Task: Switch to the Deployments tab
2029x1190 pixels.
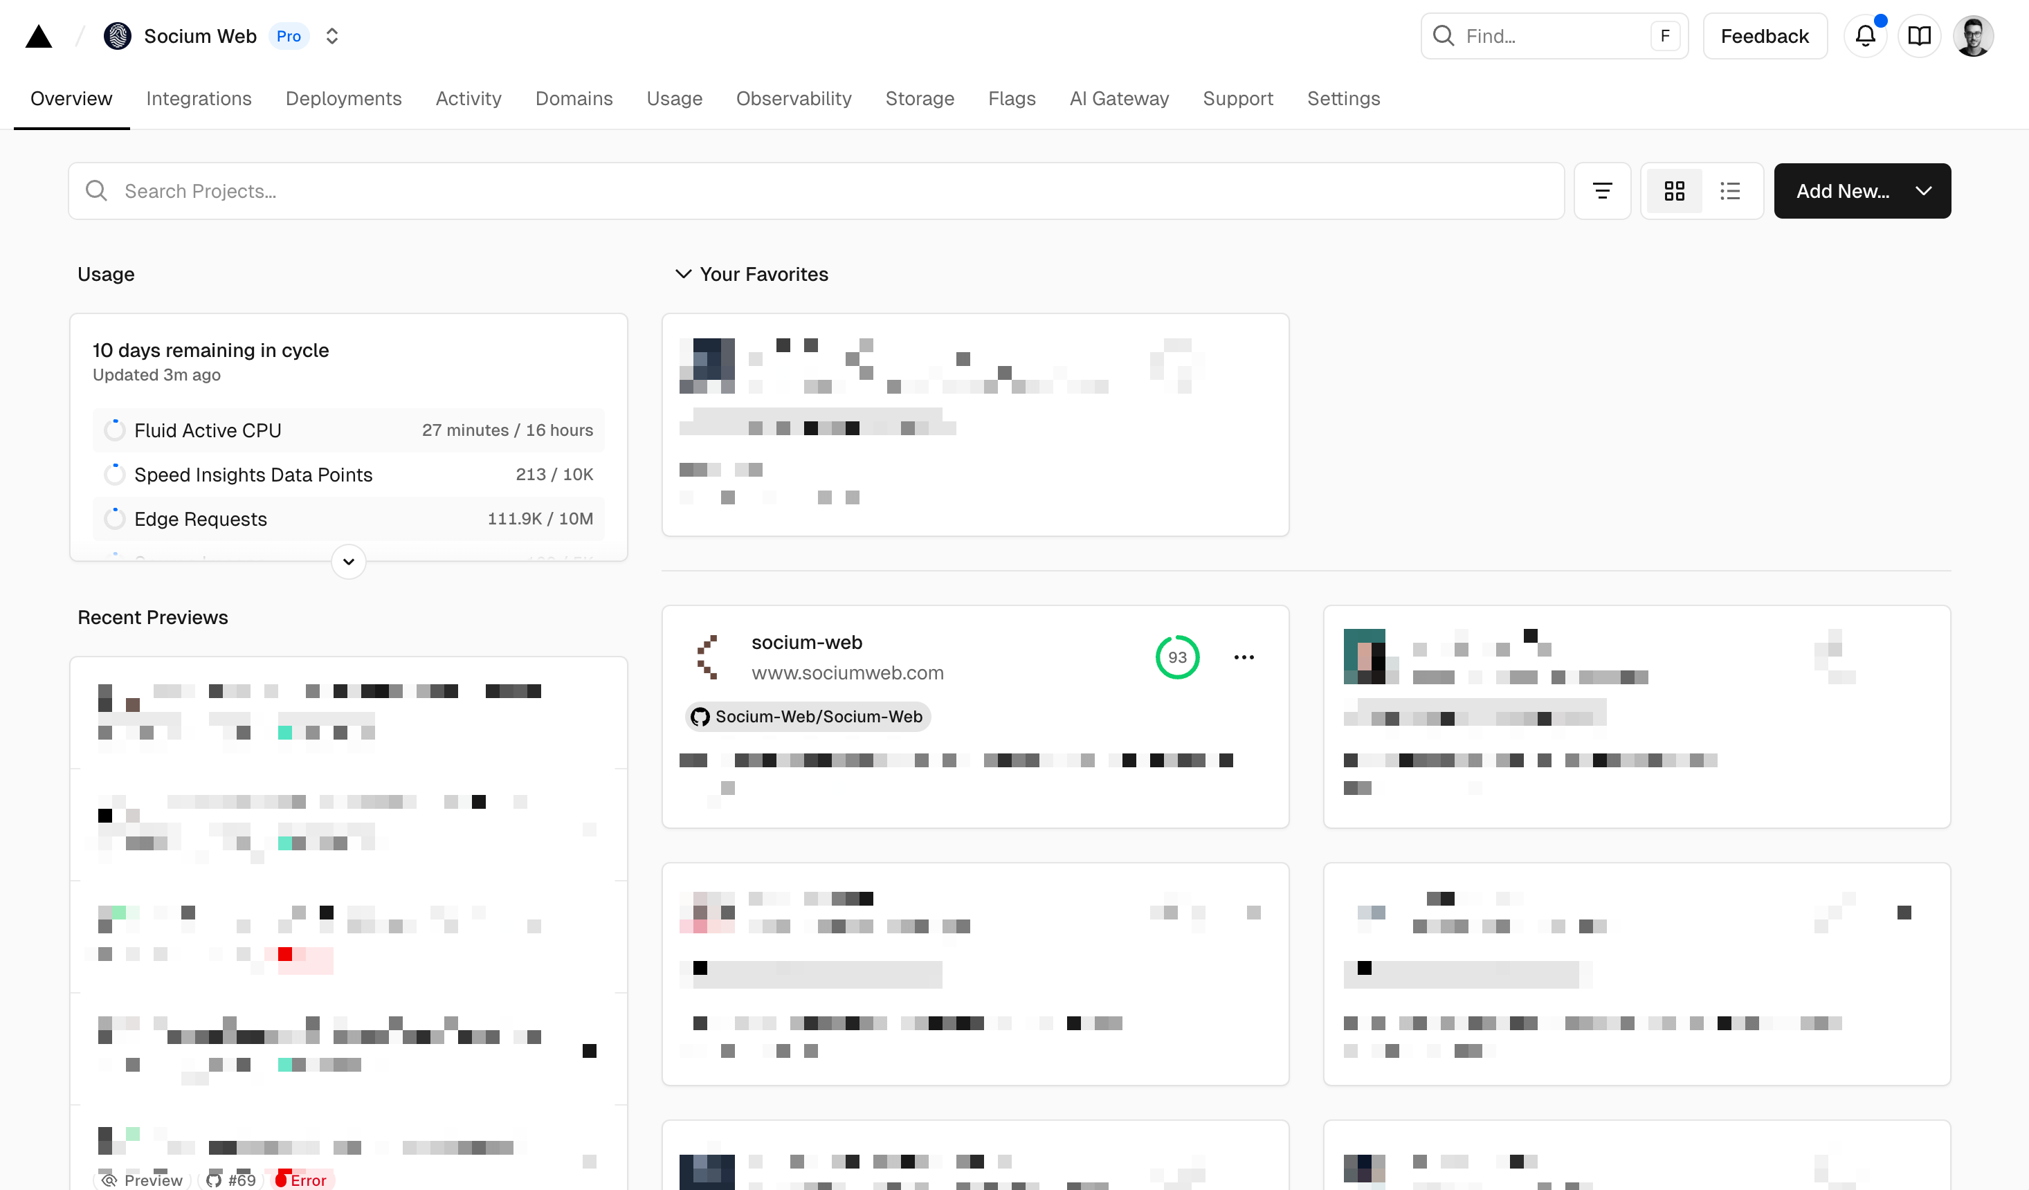Action: coord(343,98)
